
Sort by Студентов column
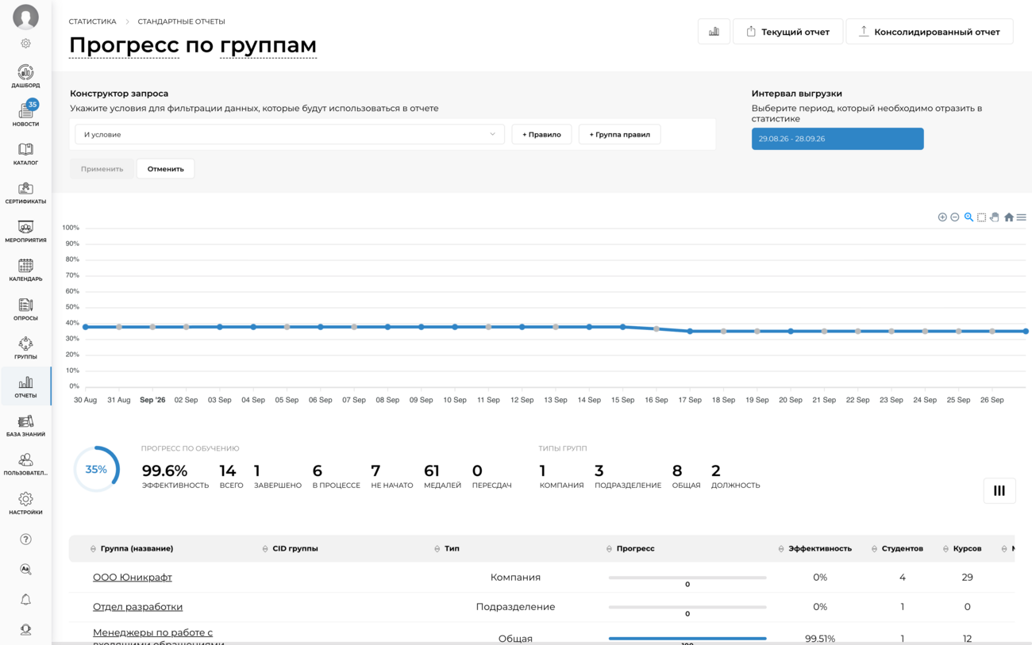(902, 548)
